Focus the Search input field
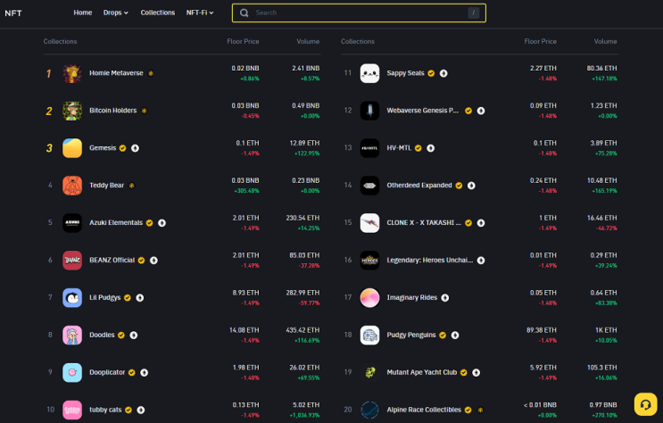 click(359, 12)
